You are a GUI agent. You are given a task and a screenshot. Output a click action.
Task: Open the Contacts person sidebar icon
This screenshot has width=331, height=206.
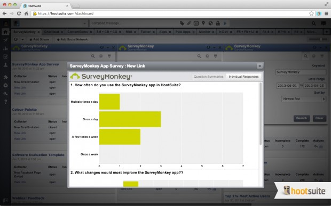tap(5, 65)
